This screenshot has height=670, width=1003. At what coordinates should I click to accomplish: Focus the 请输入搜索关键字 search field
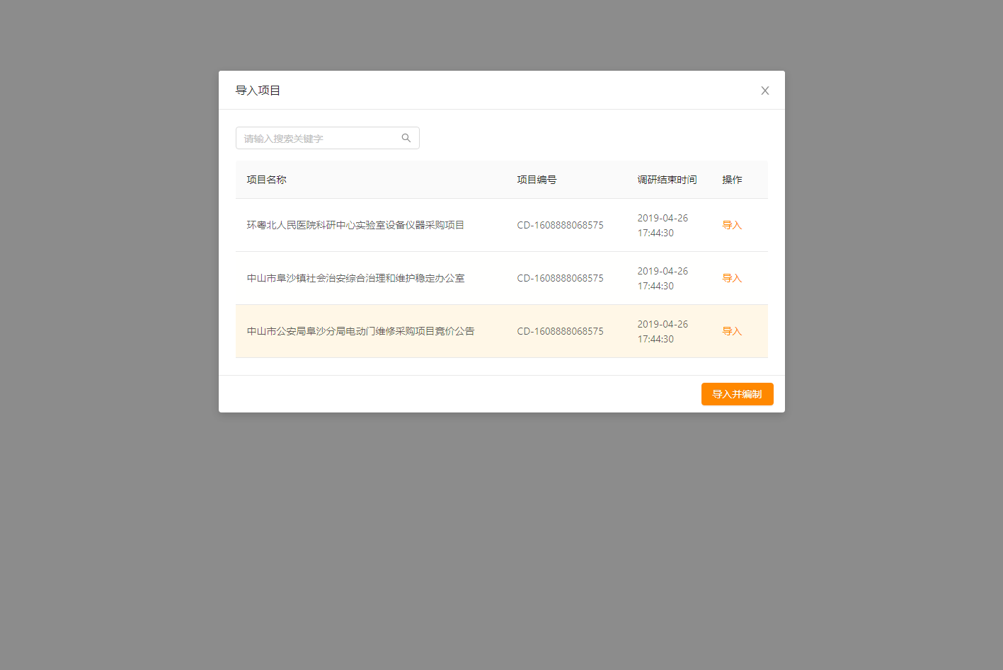click(319, 138)
